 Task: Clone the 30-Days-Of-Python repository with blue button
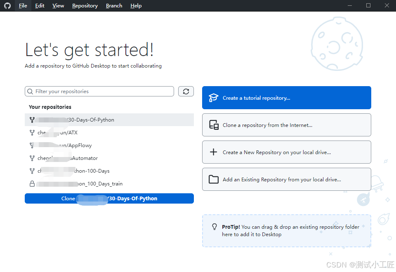coord(109,198)
